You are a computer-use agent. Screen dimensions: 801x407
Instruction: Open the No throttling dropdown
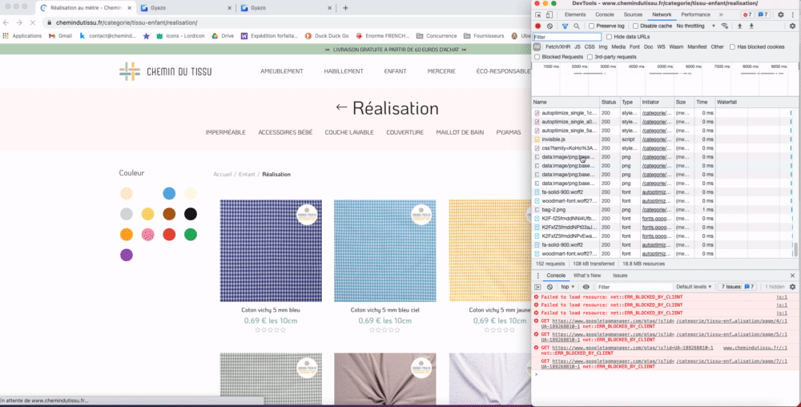coord(695,26)
